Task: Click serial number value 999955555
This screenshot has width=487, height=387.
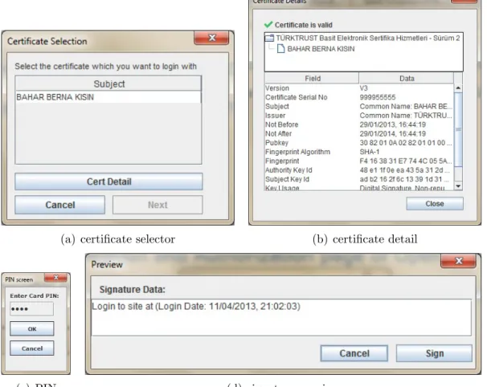Action: coord(378,97)
